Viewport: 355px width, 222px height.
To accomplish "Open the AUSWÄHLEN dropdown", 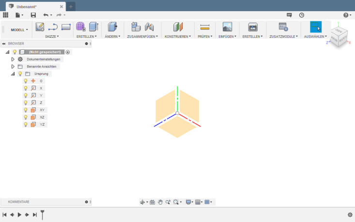I will (315, 36).
